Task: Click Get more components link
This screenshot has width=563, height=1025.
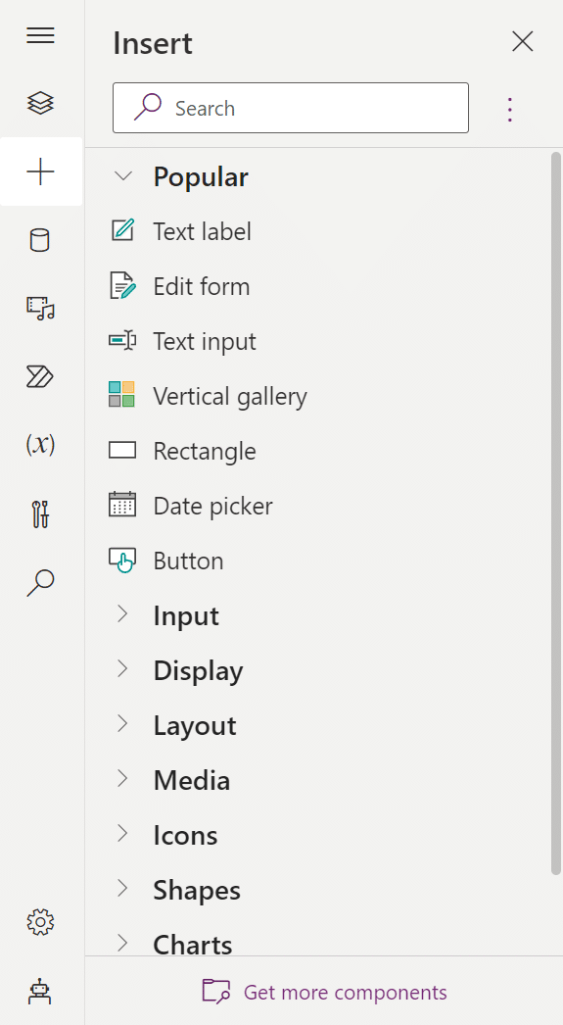Action: (325, 993)
